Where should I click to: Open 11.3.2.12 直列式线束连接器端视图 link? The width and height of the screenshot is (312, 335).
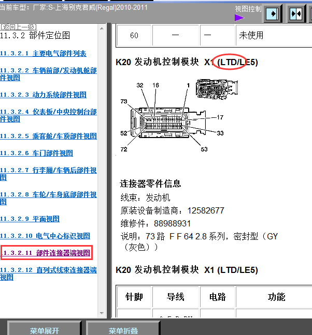click(x=48, y=273)
